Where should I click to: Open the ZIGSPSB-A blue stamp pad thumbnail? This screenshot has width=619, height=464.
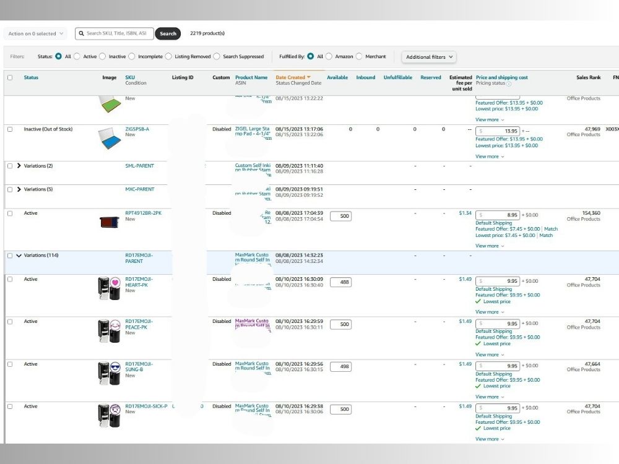click(110, 138)
